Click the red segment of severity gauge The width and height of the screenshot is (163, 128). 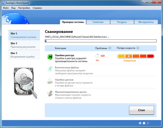click(x=150, y=56)
